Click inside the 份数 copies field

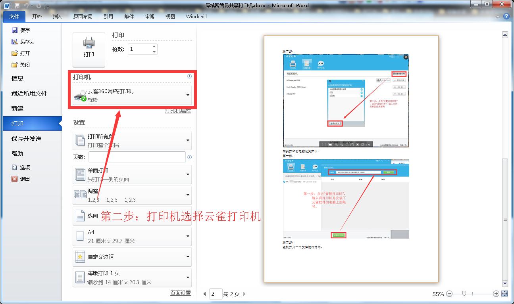[x=139, y=49]
